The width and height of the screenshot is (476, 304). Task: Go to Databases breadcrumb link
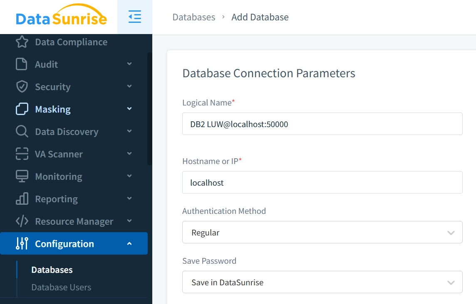point(194,17)
